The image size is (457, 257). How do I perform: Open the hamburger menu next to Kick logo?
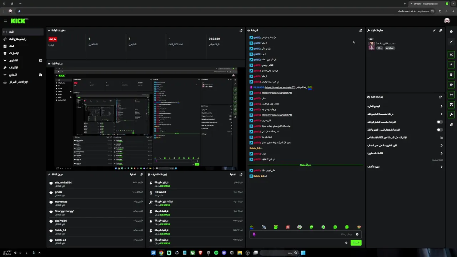[5, 21]
